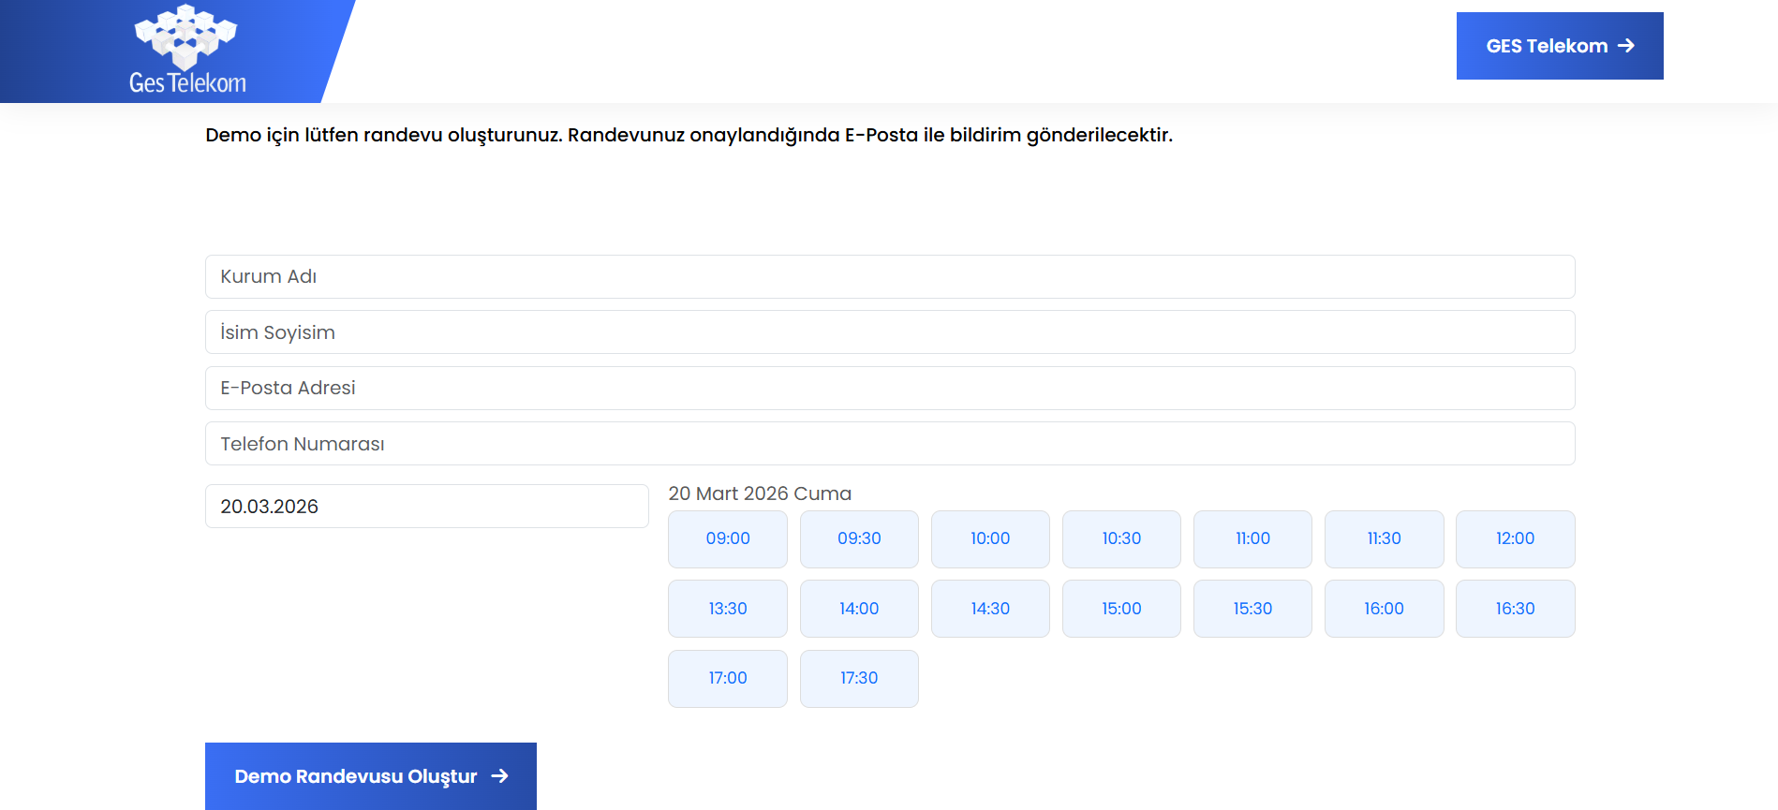Select the E-Posta Adresi field
1778x810 pixels.
[x=889, y=388]
